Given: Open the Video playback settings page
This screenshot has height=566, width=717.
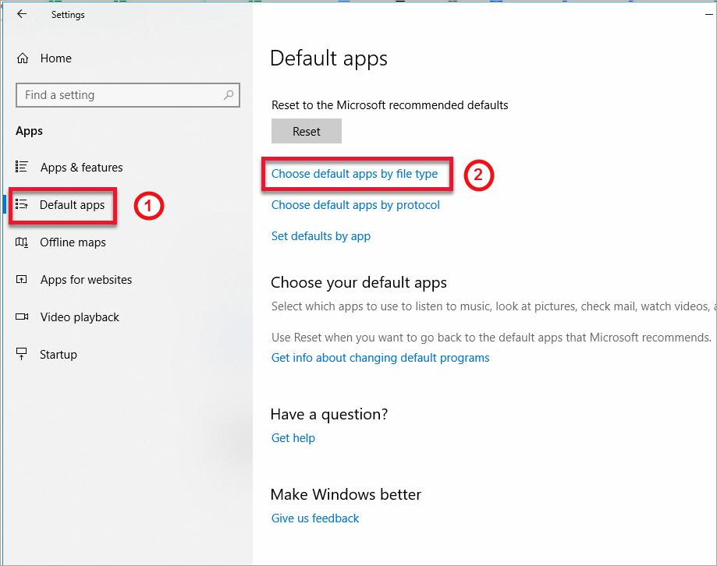Looking at the screenshot, I should pyautogui.click(x=79, y=317).
